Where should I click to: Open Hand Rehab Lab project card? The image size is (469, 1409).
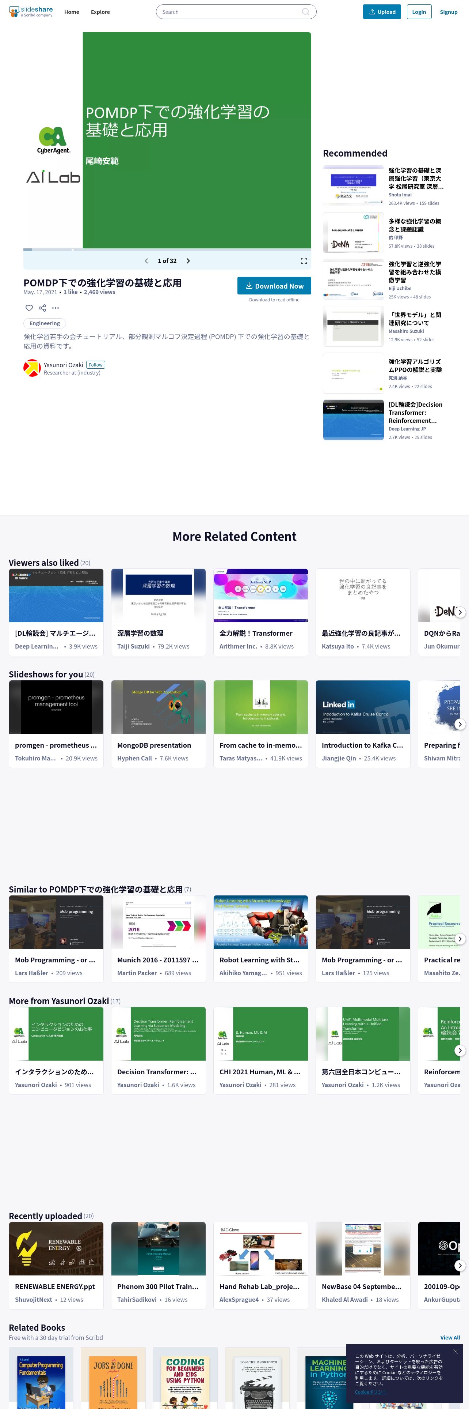click(x=260, y=1266)
